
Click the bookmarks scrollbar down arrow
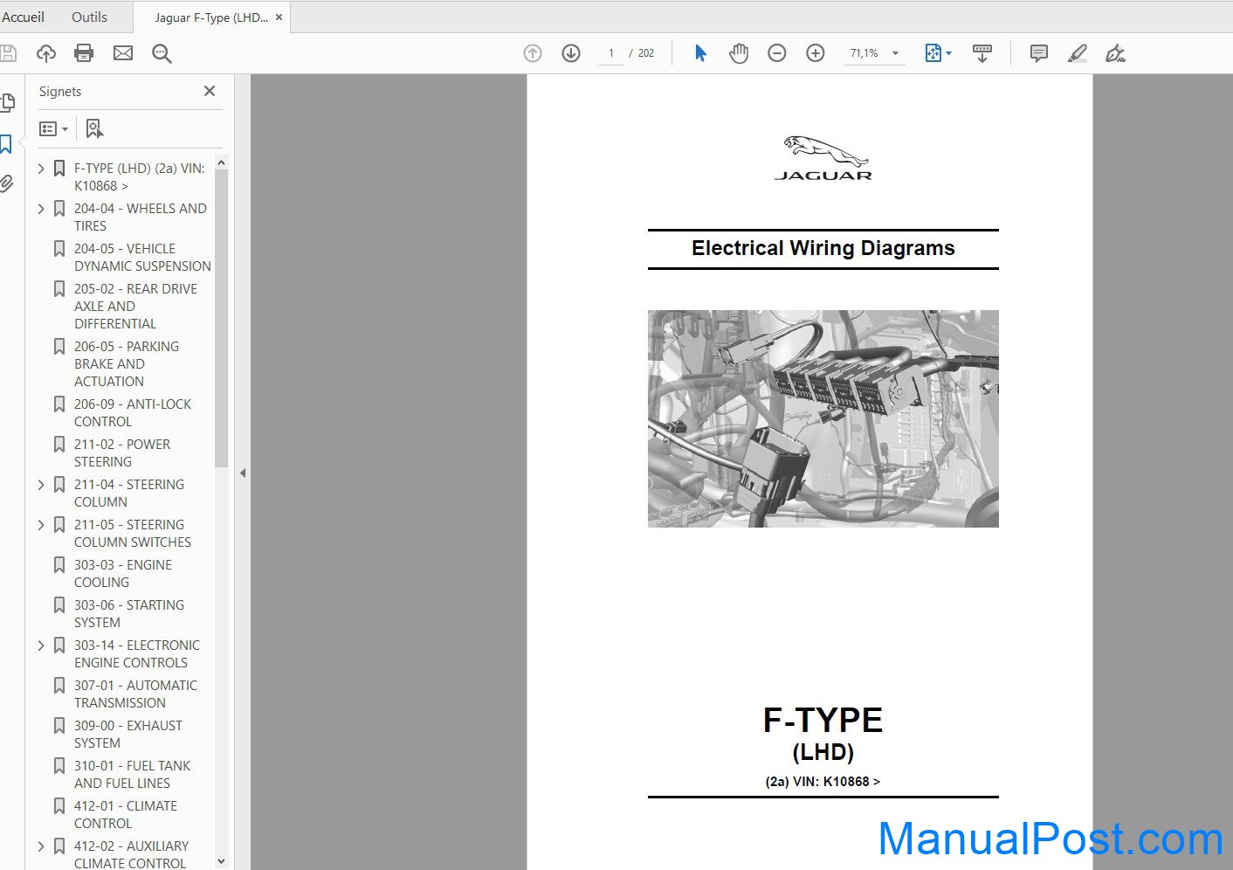(x=221, y=861)
